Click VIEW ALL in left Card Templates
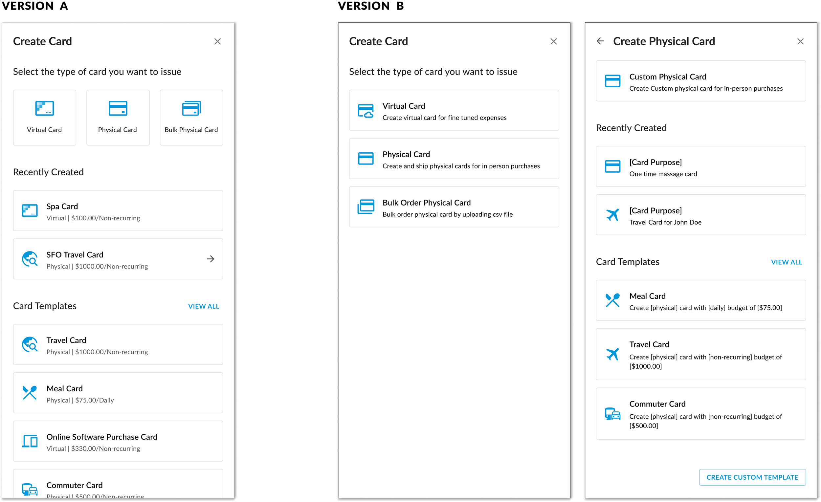821x502 pixels. click(204, 306)
